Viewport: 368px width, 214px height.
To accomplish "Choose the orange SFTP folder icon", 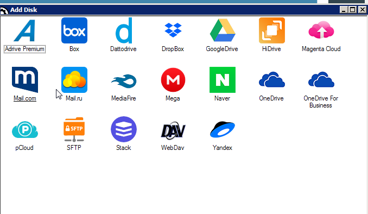I will 74,129.
